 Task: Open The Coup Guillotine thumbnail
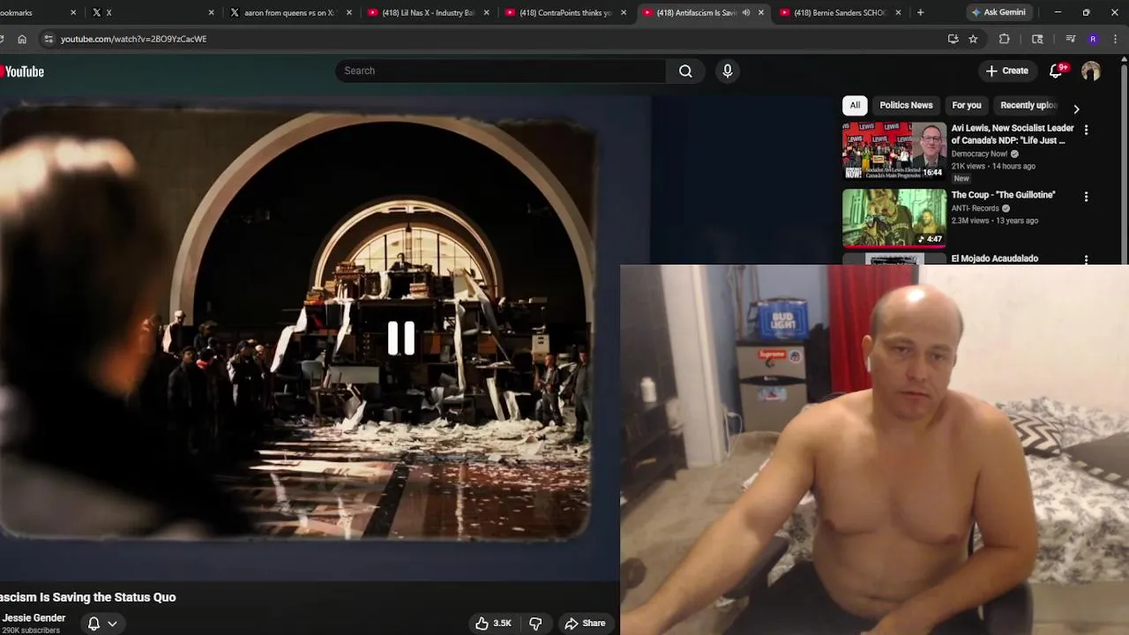pos(893,218)
